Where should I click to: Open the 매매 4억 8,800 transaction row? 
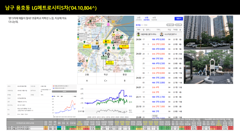159,49
